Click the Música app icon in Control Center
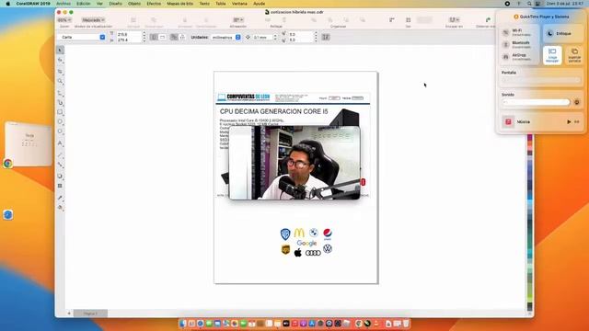589x331 pixels. point(508,121)
